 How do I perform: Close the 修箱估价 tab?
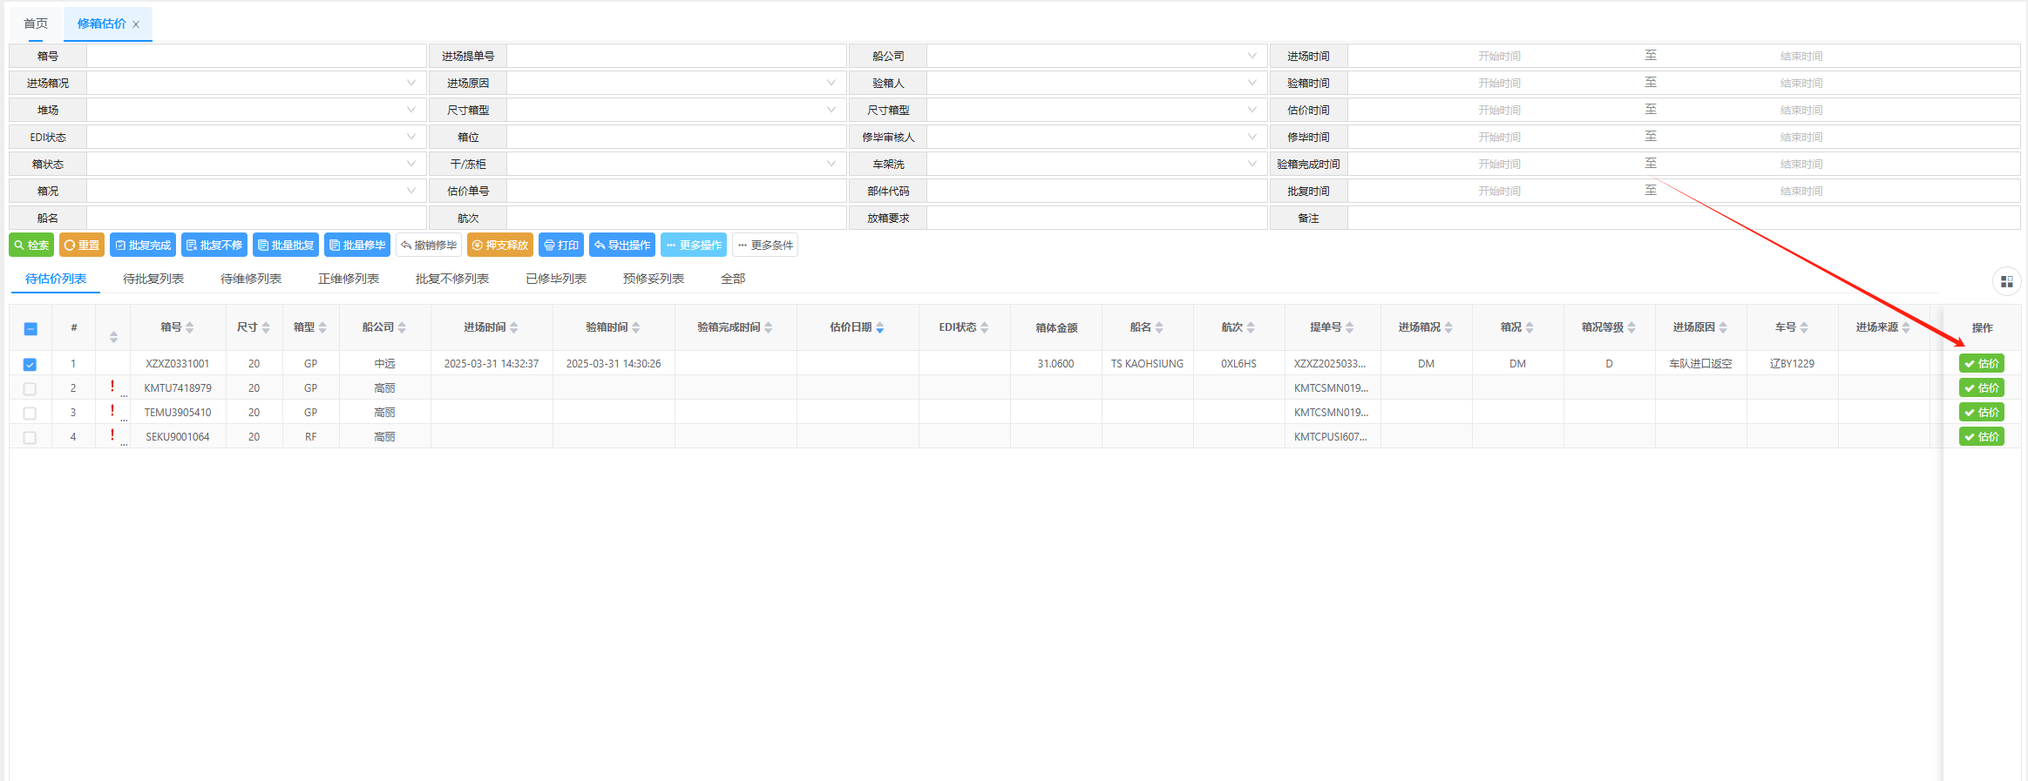pos(136,24)
